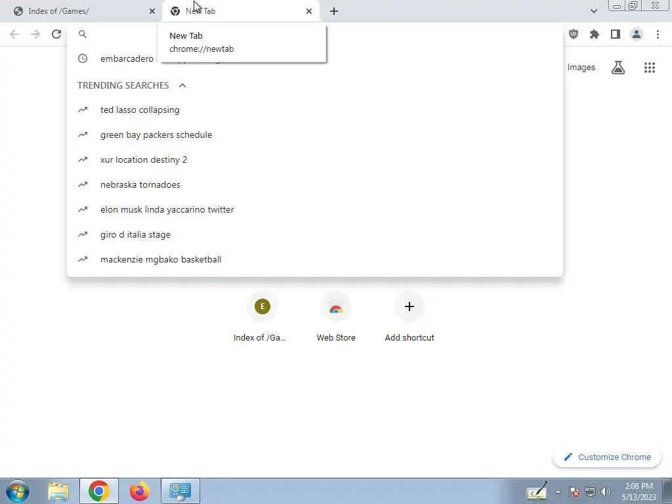Close the Index of /Games/ tab
The height and width of the screenshot is (504, 672).
click(152, 11)
